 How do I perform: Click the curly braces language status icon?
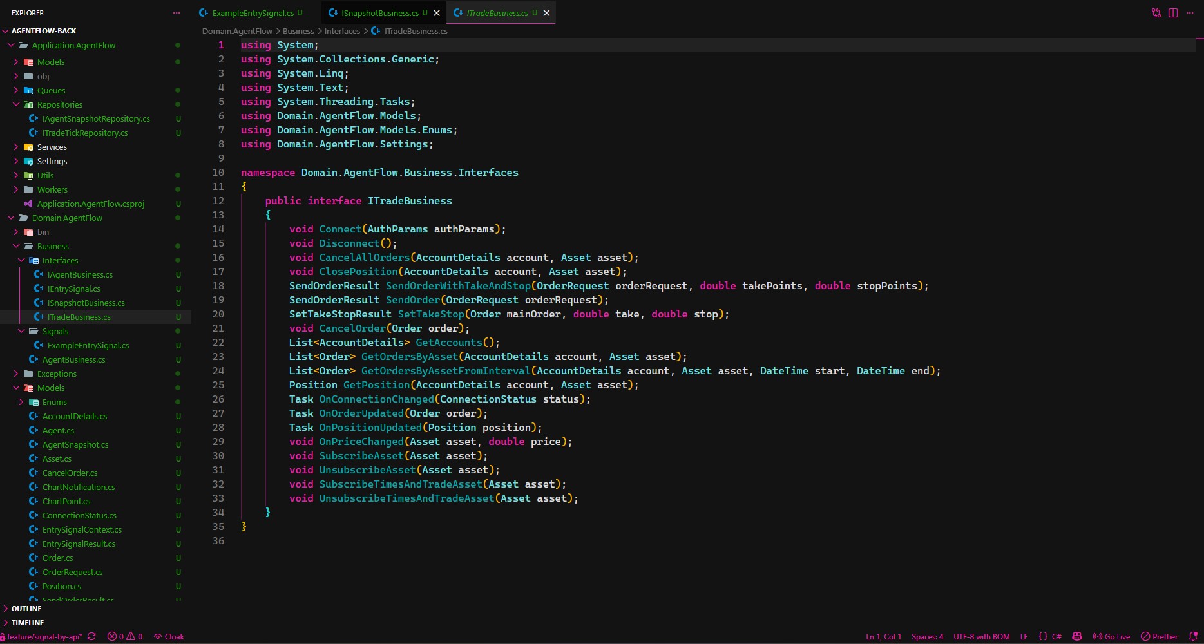(x=1042, y=636)
